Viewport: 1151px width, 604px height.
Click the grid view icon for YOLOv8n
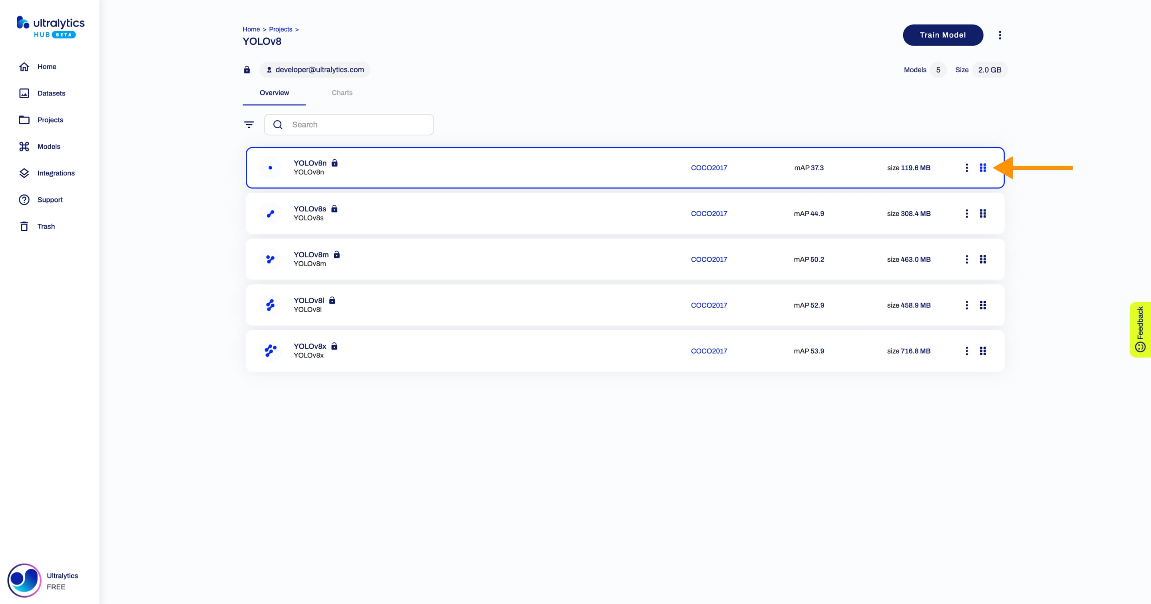pyautogui.click(x=983, y=167)
